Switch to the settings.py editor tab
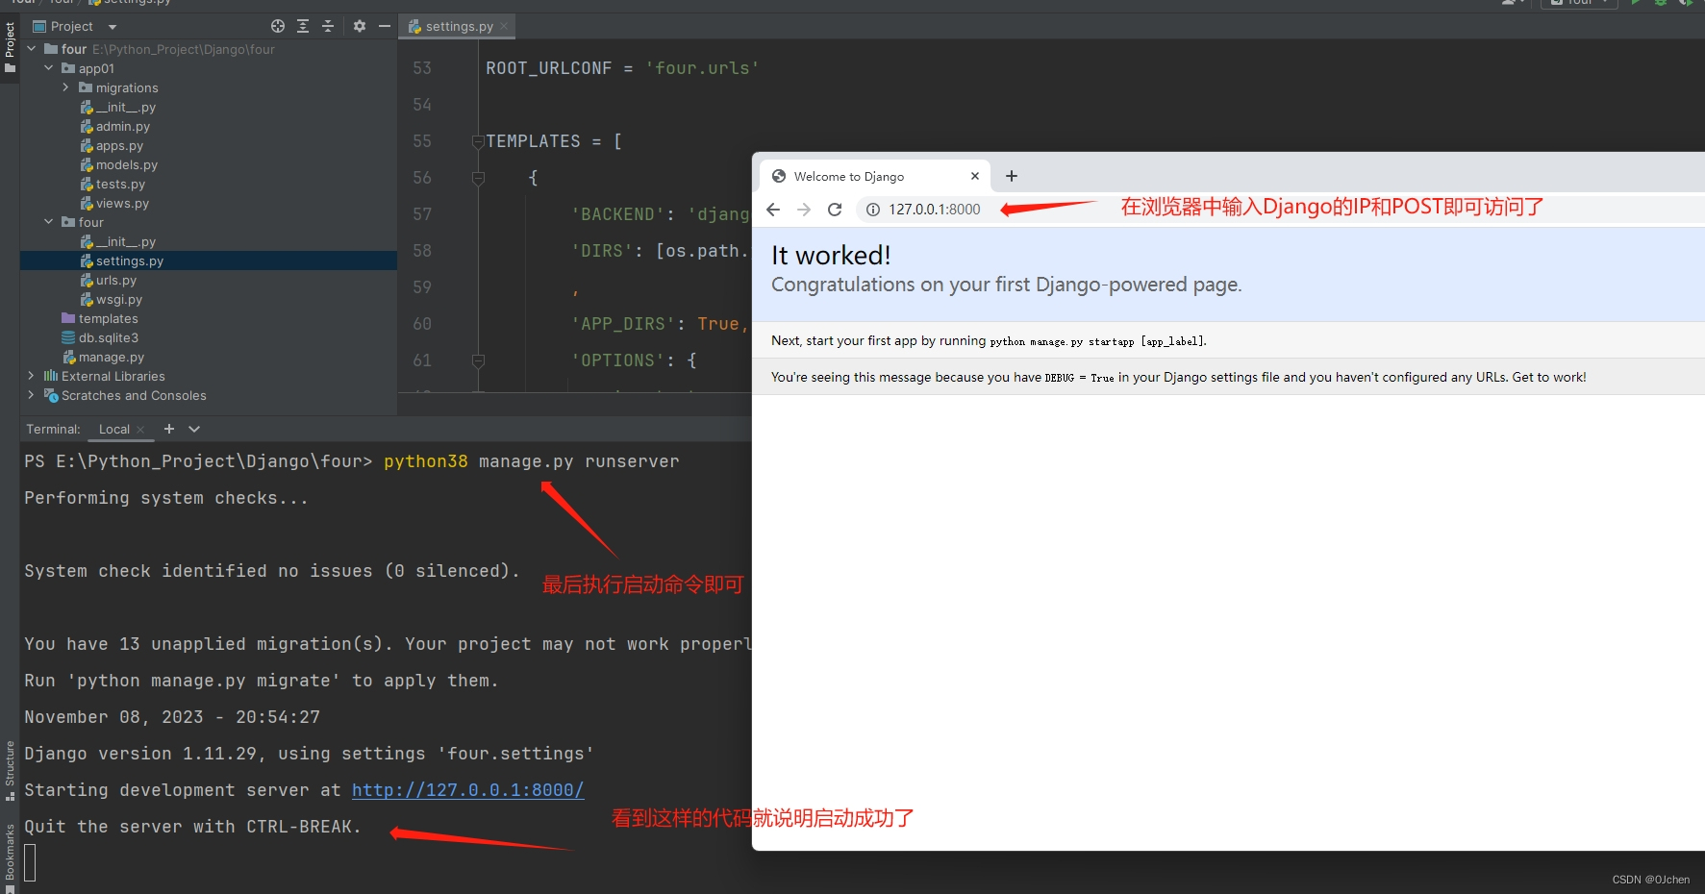1705x894 pixels. pyautogui.click(x=458, y=26)
